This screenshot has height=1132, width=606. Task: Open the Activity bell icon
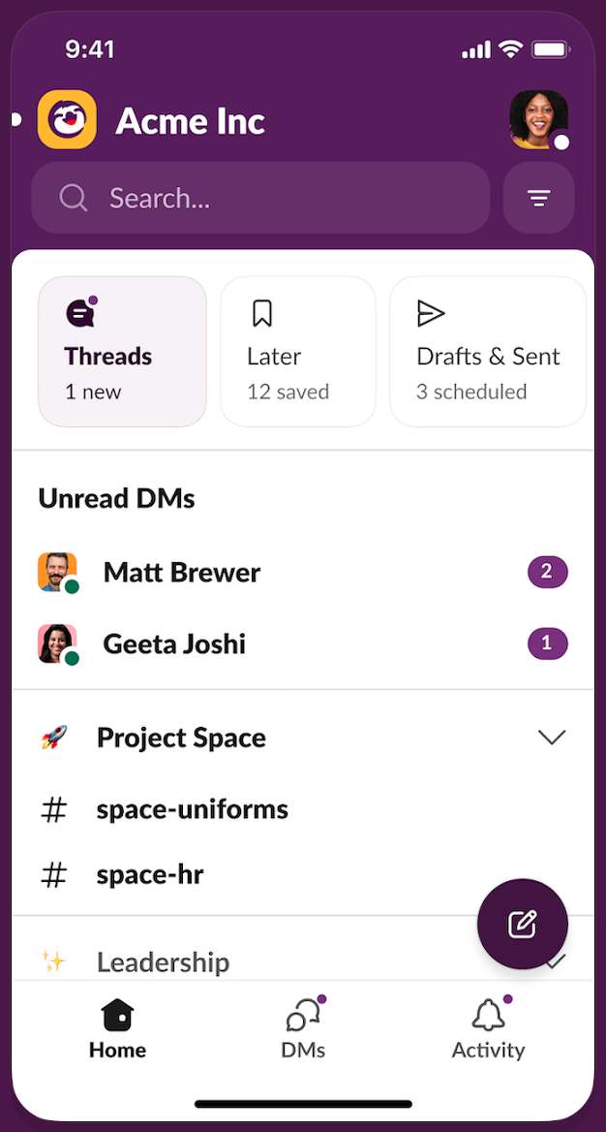coord(488,1013)
